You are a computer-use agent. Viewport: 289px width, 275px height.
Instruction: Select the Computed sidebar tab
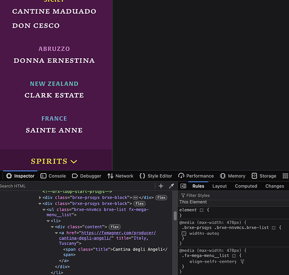(246, 186)
